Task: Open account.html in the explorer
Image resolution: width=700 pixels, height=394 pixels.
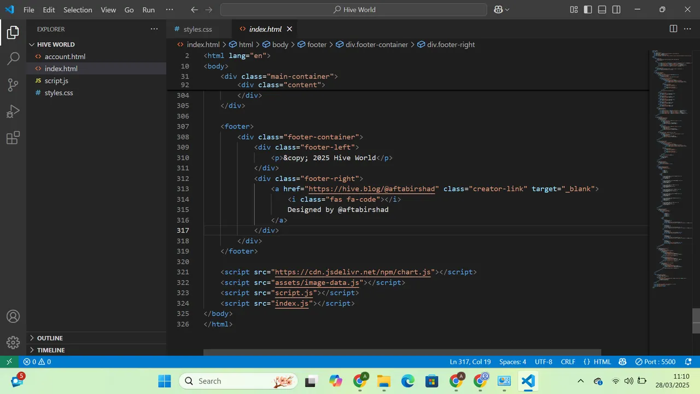Action: click(96, 56)
